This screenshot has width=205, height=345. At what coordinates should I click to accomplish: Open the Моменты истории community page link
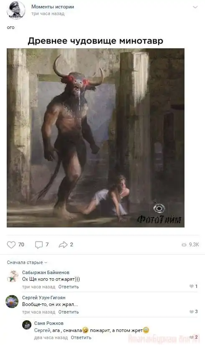[53, 7]
